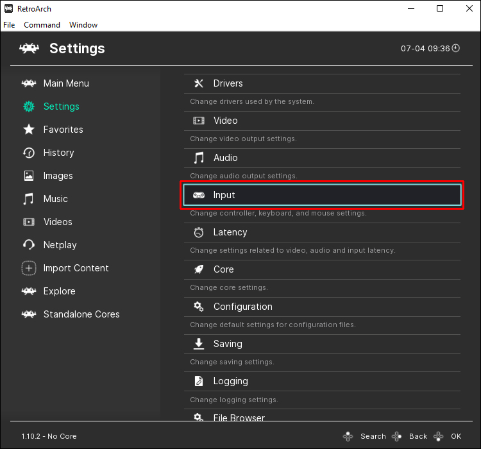Click the RetroArch title bar app icon
This screenshot has width=481, height=449.
[8, 8]
